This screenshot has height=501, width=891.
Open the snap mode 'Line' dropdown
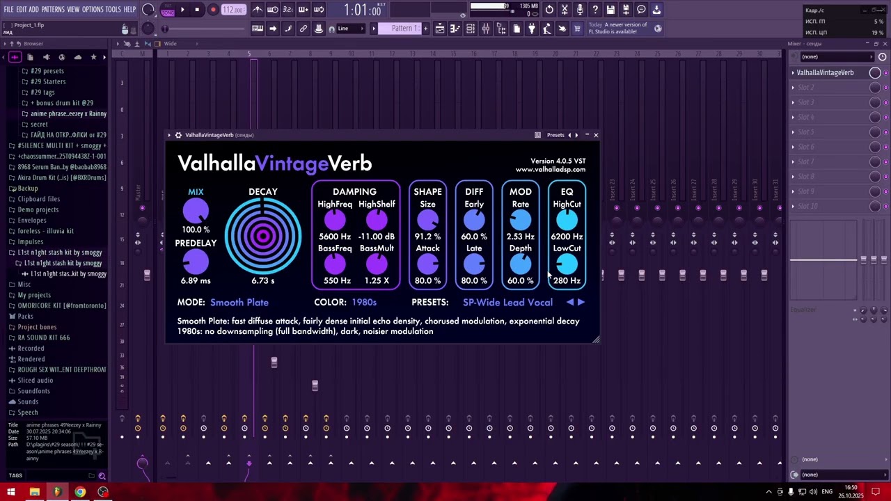(352, 29)
